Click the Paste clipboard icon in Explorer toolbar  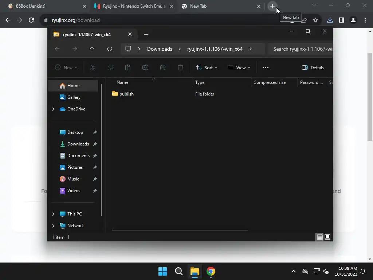tap(128, 67)
